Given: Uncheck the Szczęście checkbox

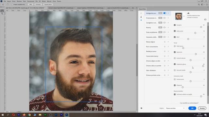Looking at the screenshot, I should (x=175, y=25).
